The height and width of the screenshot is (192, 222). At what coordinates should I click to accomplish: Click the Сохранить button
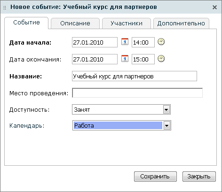coord(155,177)
